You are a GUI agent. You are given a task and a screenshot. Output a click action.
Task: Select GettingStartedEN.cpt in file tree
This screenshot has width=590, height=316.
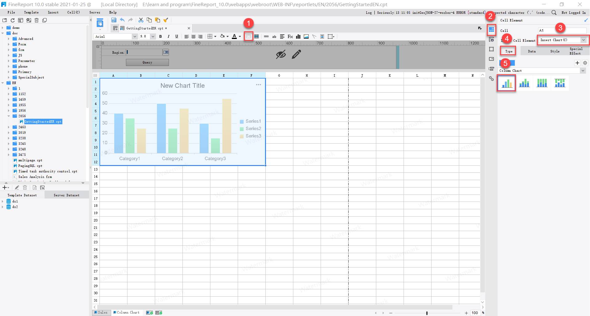[x=43, y=121]
